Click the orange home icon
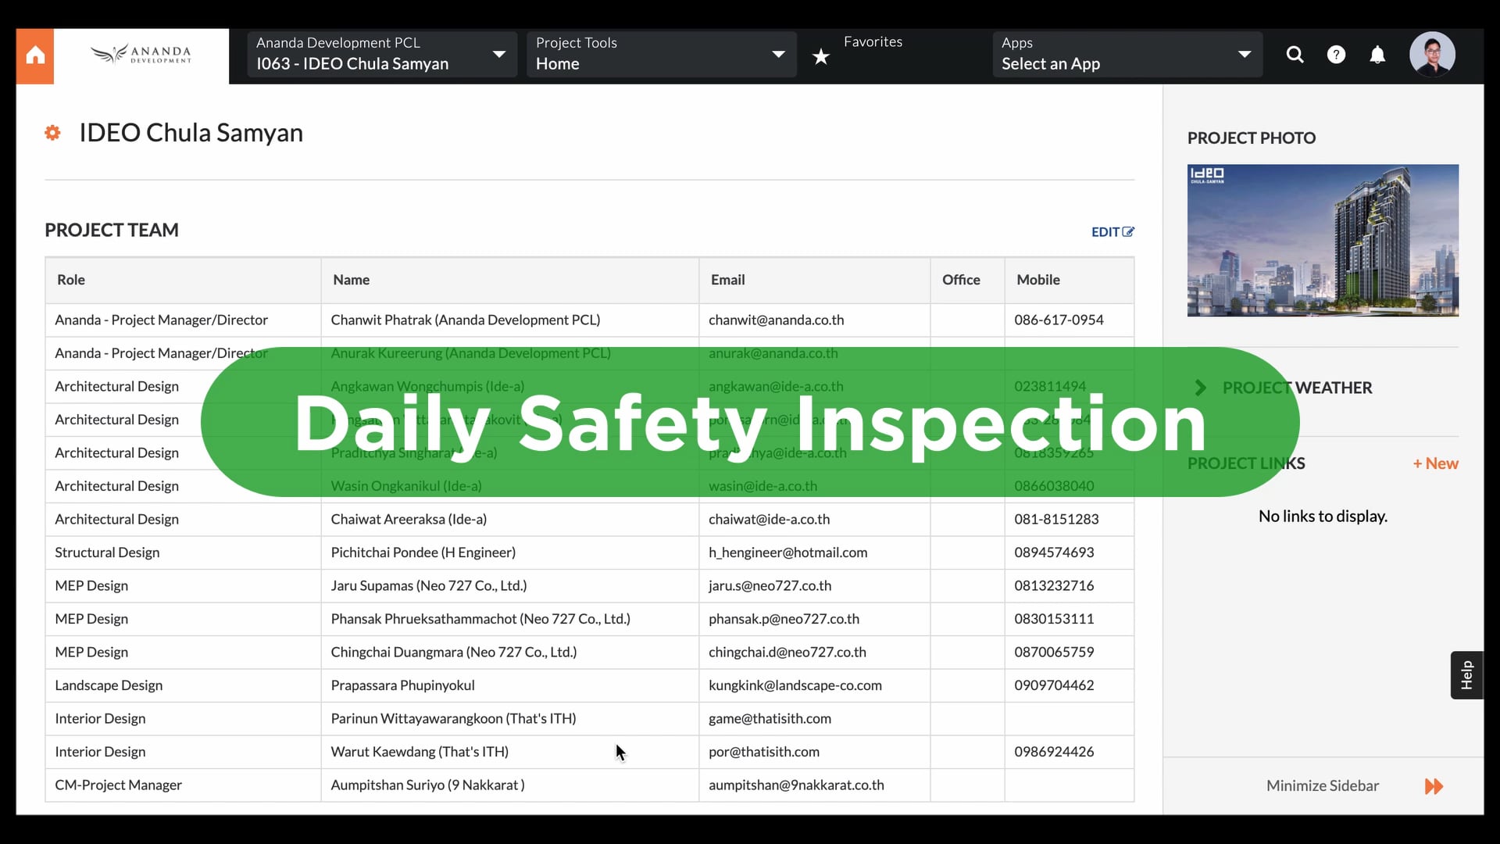The image size is (1500, 844). pyautogui.click(x=34, y=55)
